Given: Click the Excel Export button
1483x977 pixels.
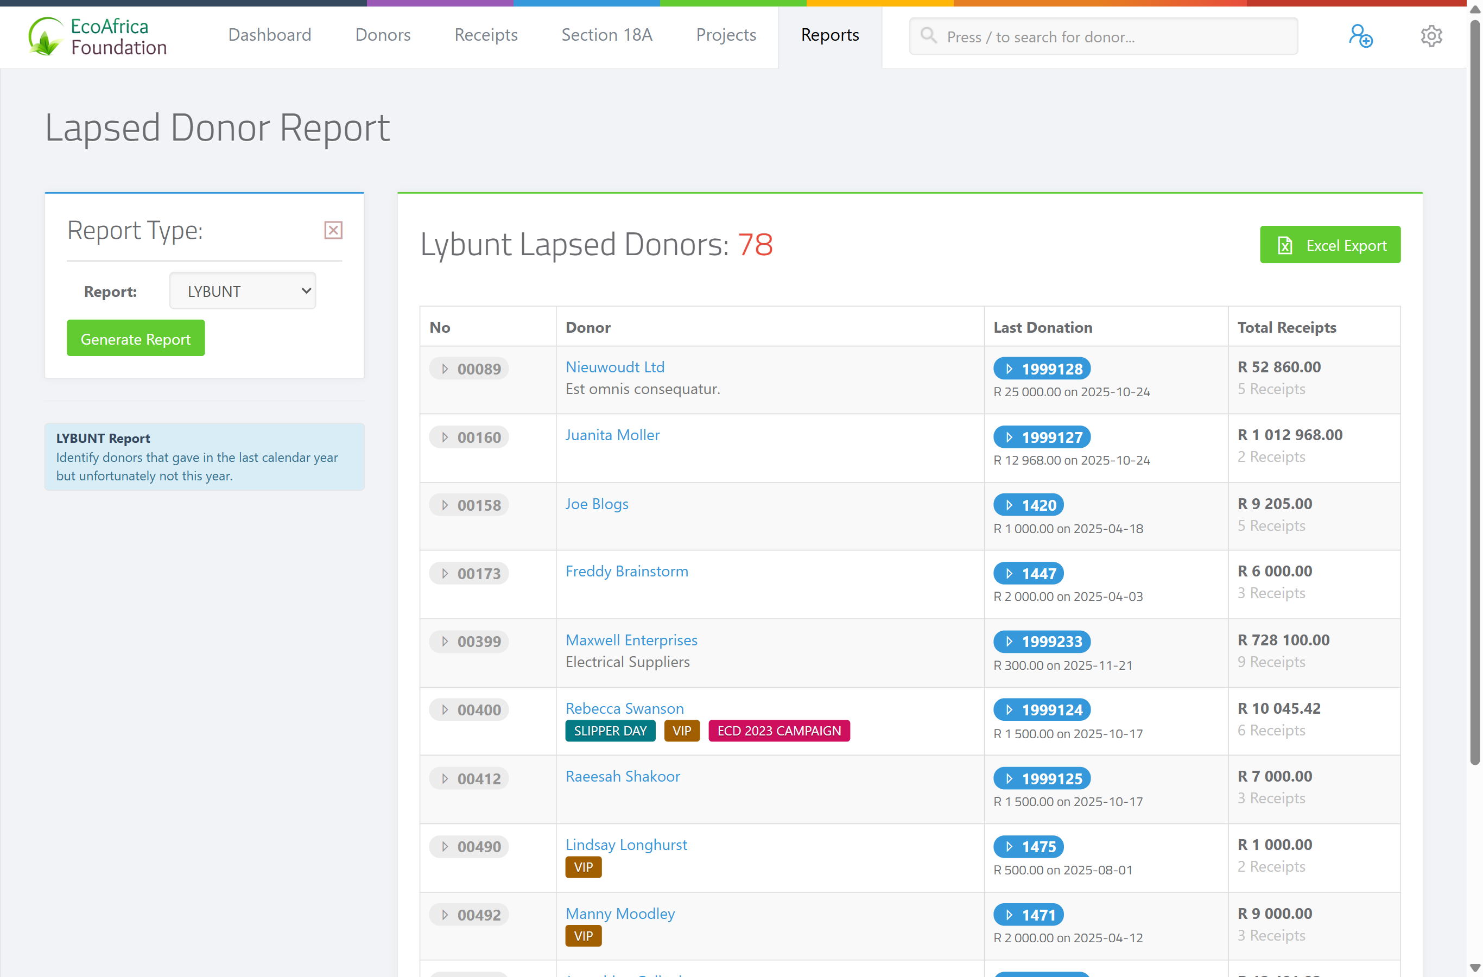Looking at the screenshot, I should point(1330,244).
